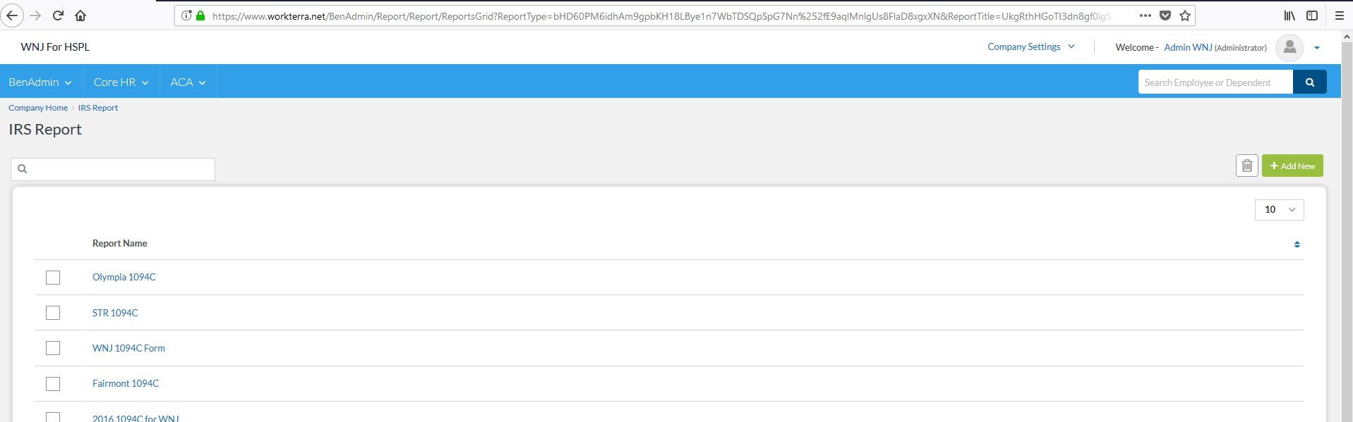This screenshot has width=1353, height=422.
Task: Select the STR 1094C checkbox
Action: [53, 313]
